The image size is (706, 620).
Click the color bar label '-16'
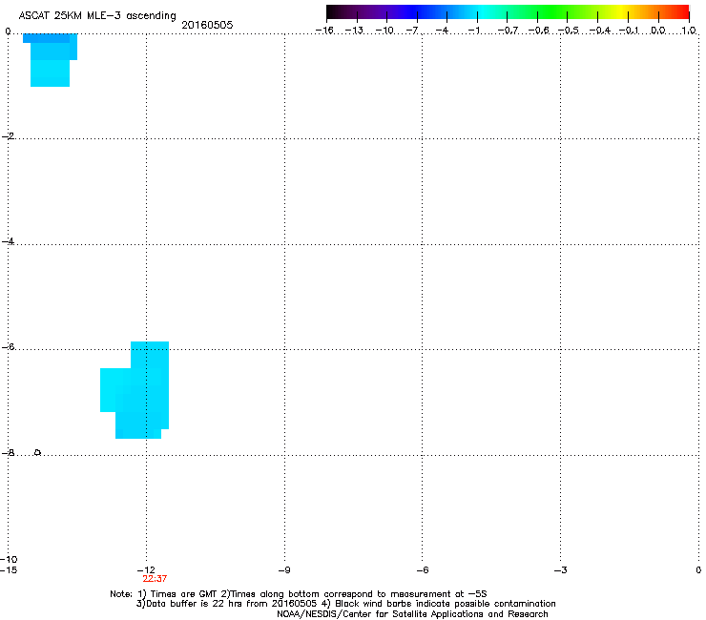tap(324, 31)
